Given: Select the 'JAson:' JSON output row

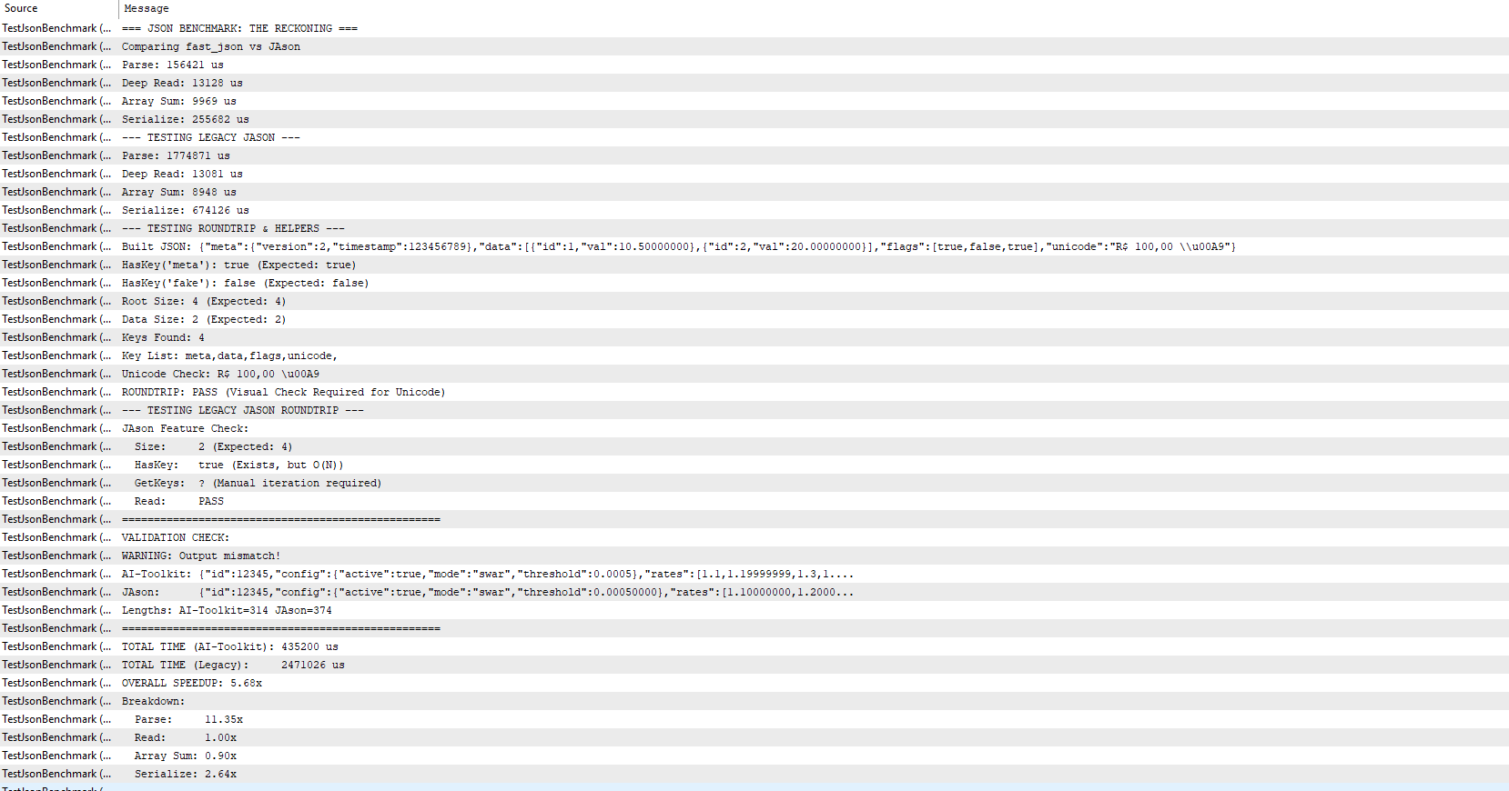Looking at the screenshot, I should pyautogui.click(x=754, y=592).
